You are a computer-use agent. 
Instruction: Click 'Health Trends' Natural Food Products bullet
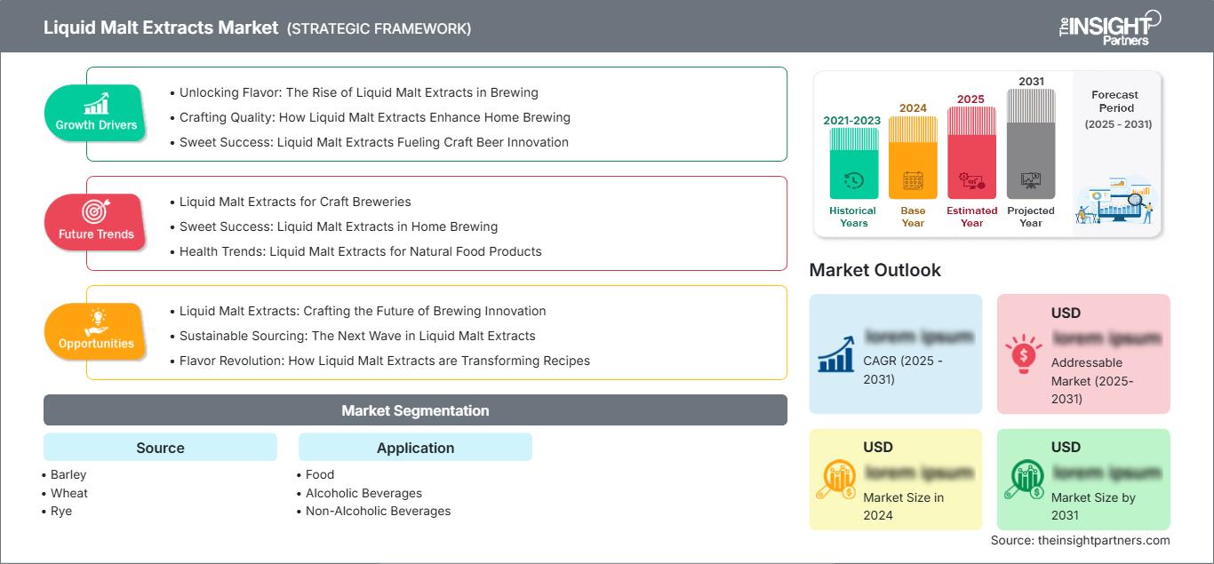(361, 251)
